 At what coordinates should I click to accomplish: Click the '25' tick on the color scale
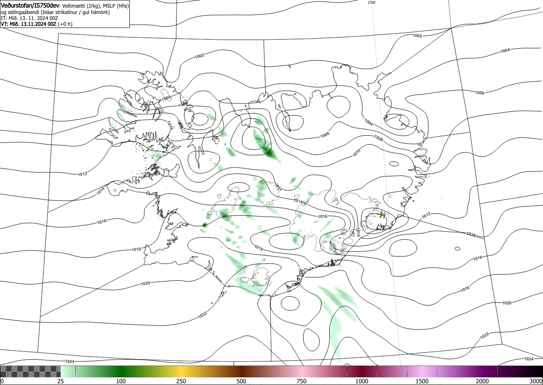pos(61,381)
